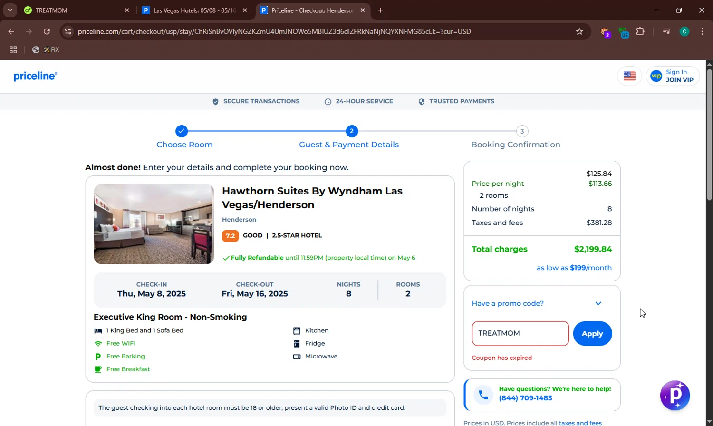Viewport: 713px width, 426px height.
Task: Expand the Have a promo code chevron
Action: point(598,303)
